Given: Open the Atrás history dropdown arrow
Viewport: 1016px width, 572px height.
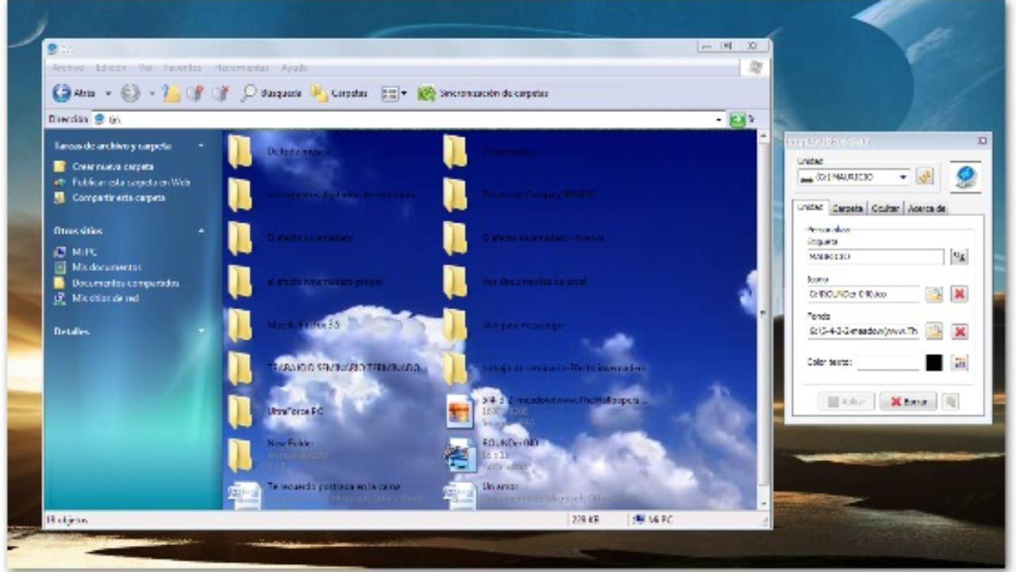Looking at the screenshot, I should coord(109,94).
